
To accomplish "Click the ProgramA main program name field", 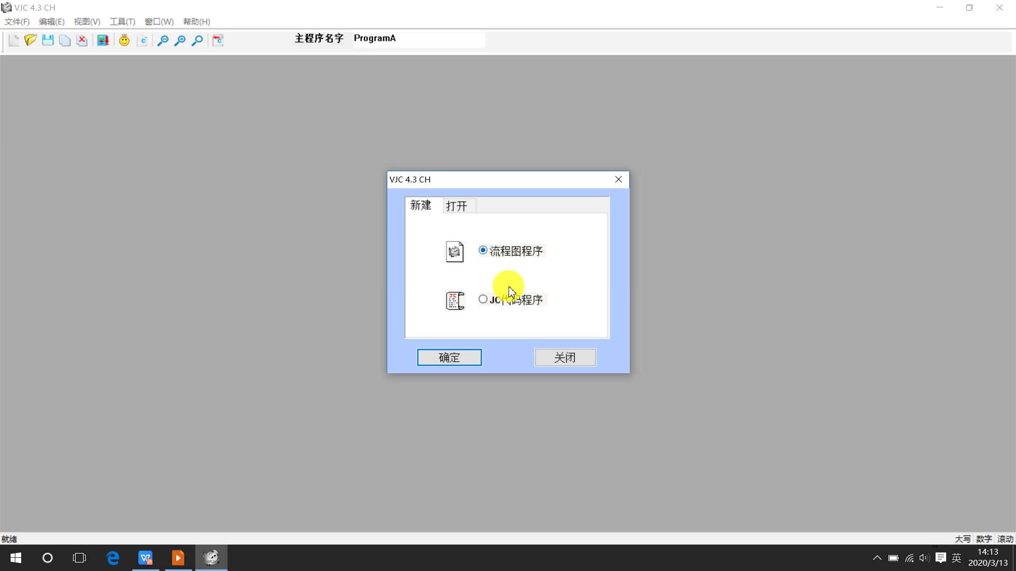I will [x=419, y=39].
